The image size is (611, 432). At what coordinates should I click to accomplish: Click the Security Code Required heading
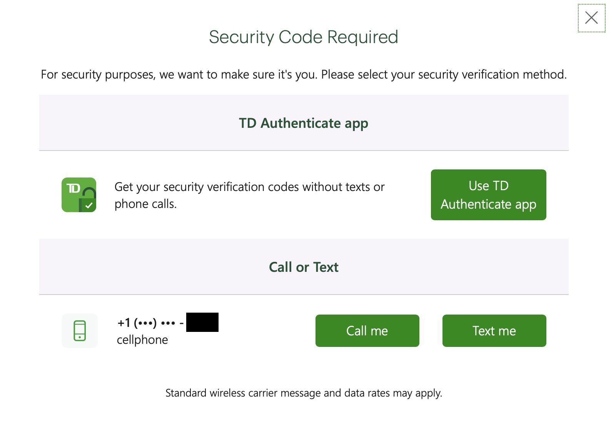[x=304, y=37]
